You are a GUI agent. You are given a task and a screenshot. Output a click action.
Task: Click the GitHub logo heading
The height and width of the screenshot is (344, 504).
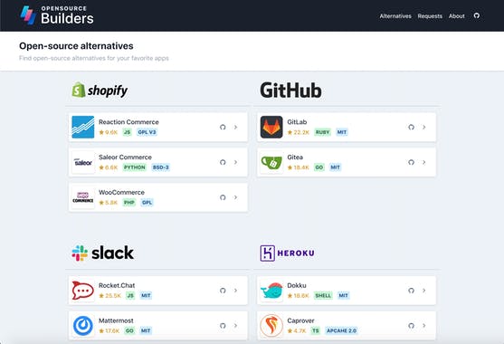coord(290,90)
